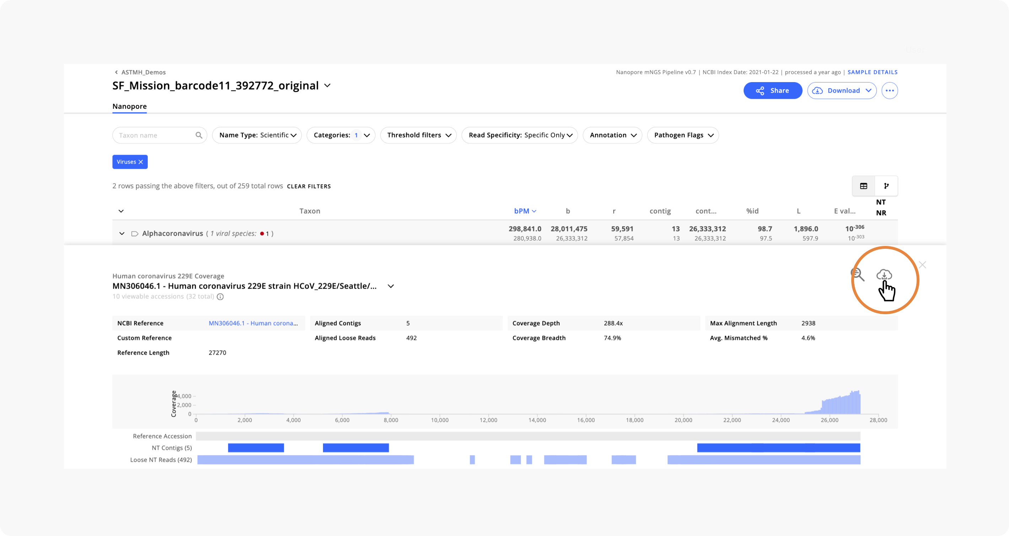Sort by L column header

[798, 211]
